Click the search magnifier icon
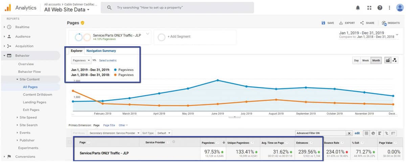The height and width of the screenshot is (162, 406). [109, 7]
